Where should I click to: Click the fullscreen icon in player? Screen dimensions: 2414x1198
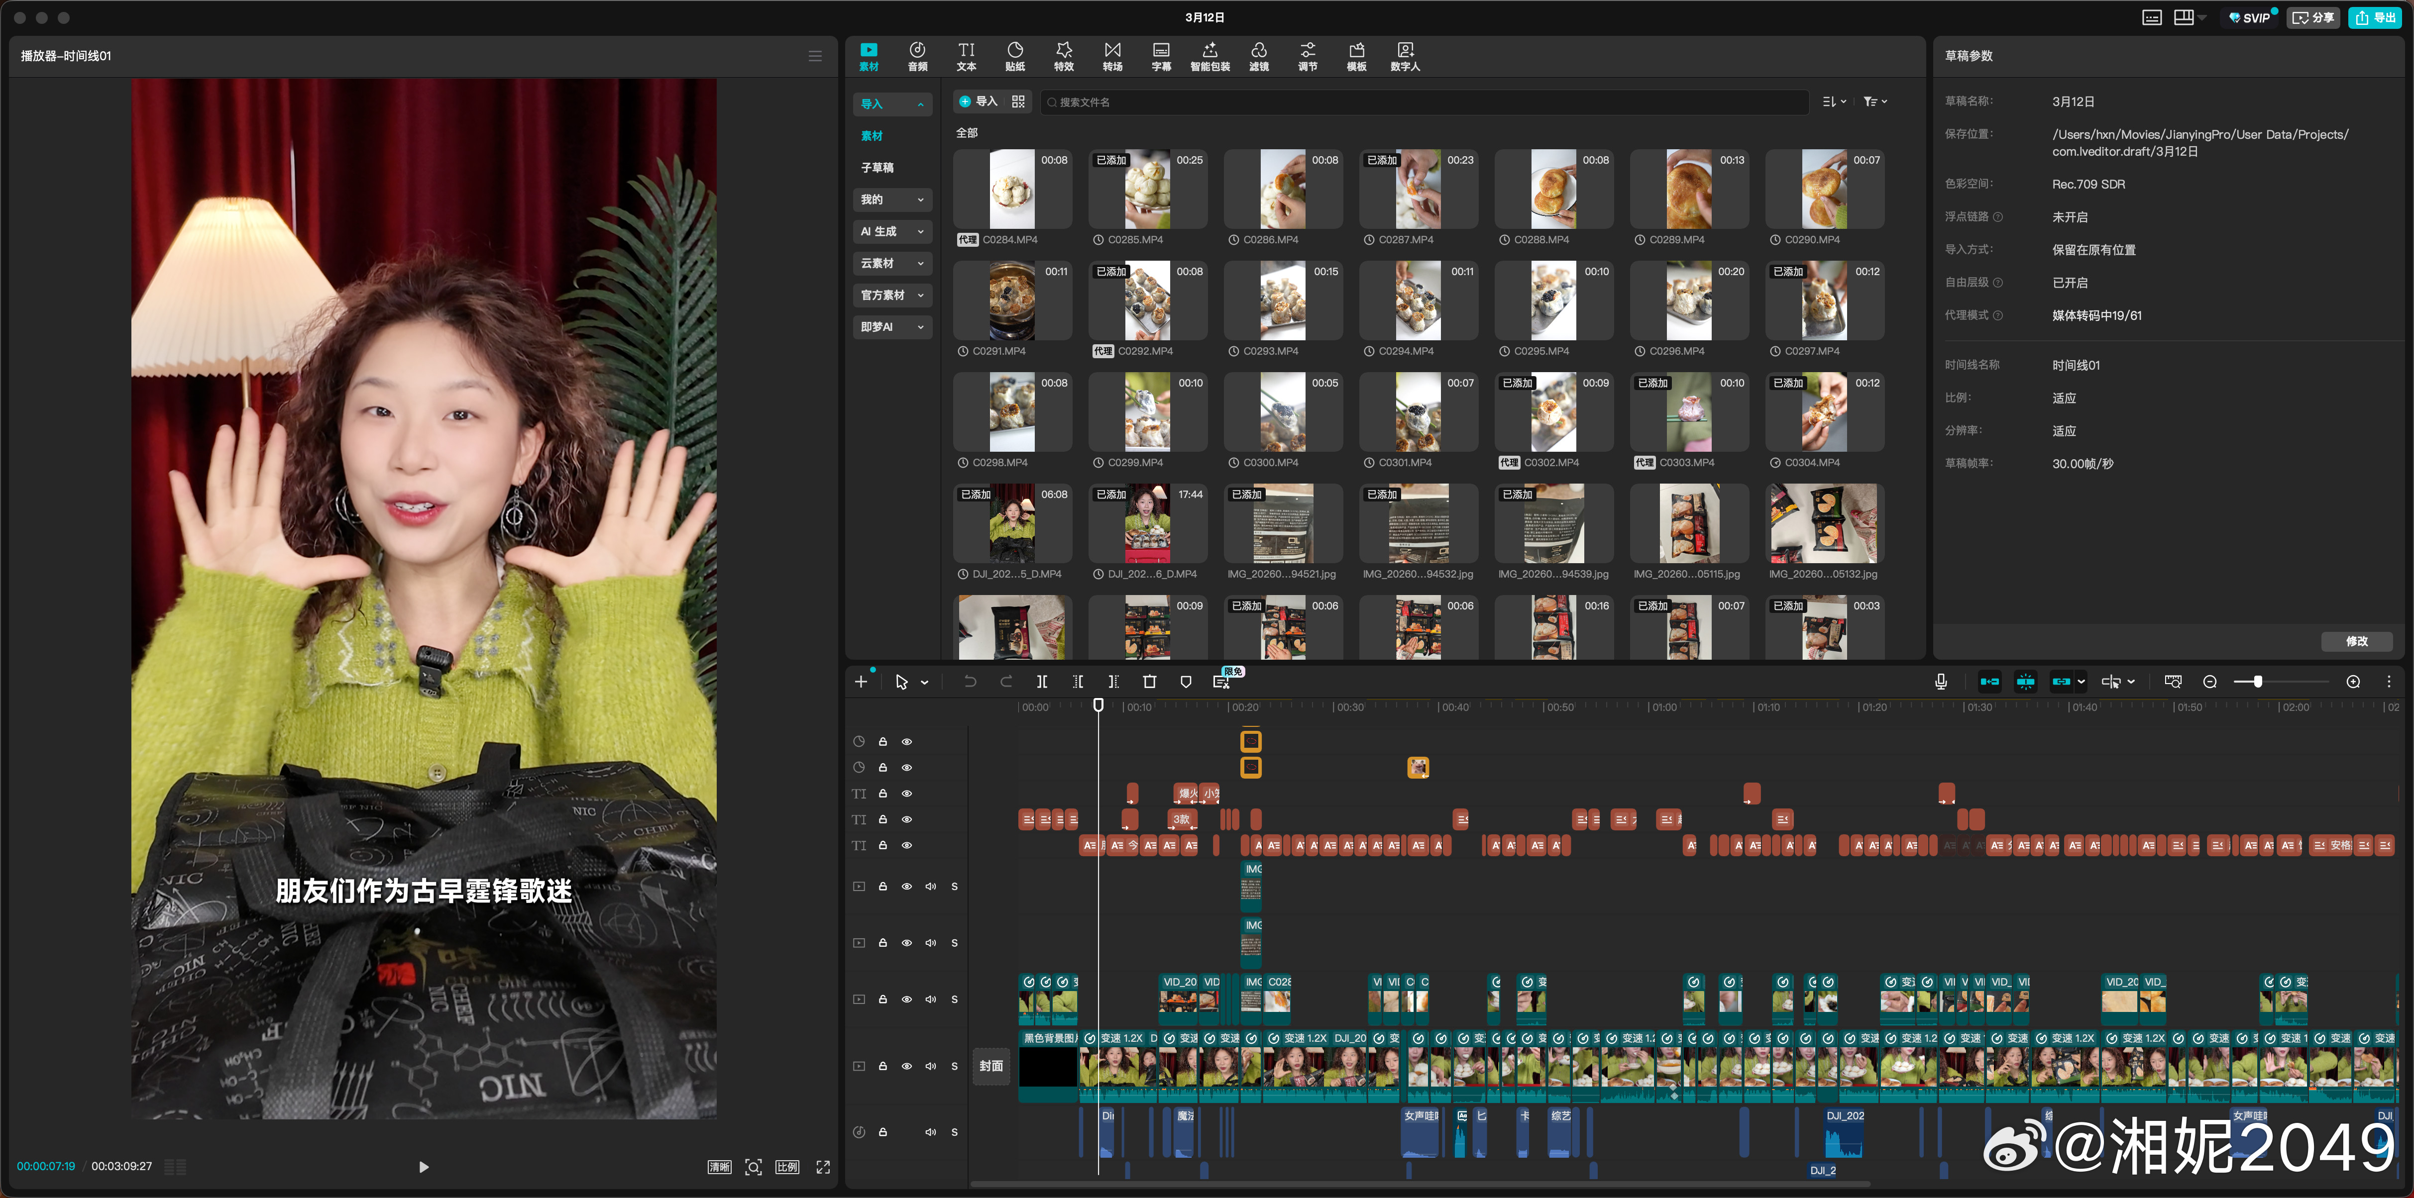[x=823, y=1166]
